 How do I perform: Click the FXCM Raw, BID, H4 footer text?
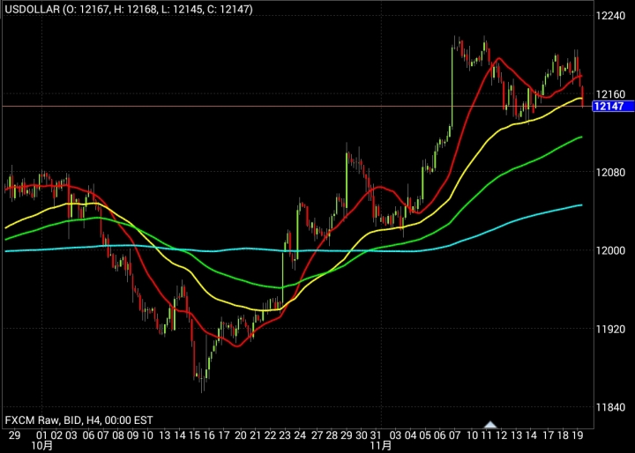tap(78, 420)
